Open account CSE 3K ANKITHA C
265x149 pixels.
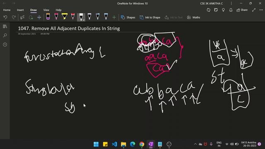212,3
